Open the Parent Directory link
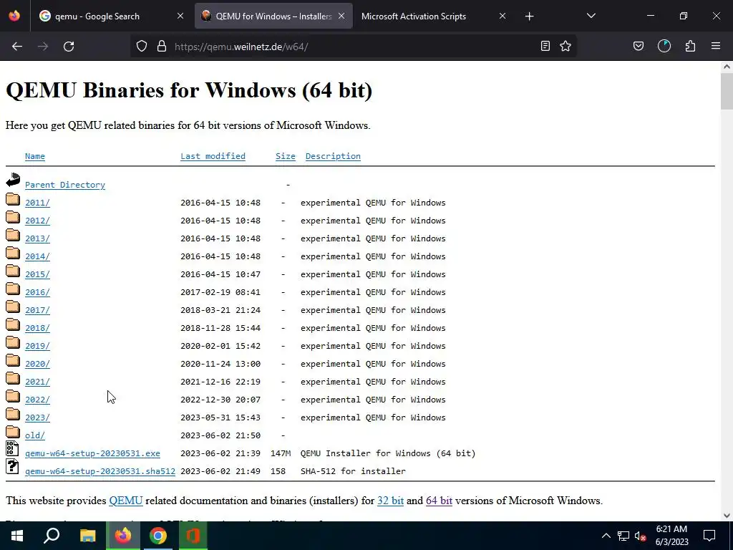This screenshot has height=550, width=733. 65,185
